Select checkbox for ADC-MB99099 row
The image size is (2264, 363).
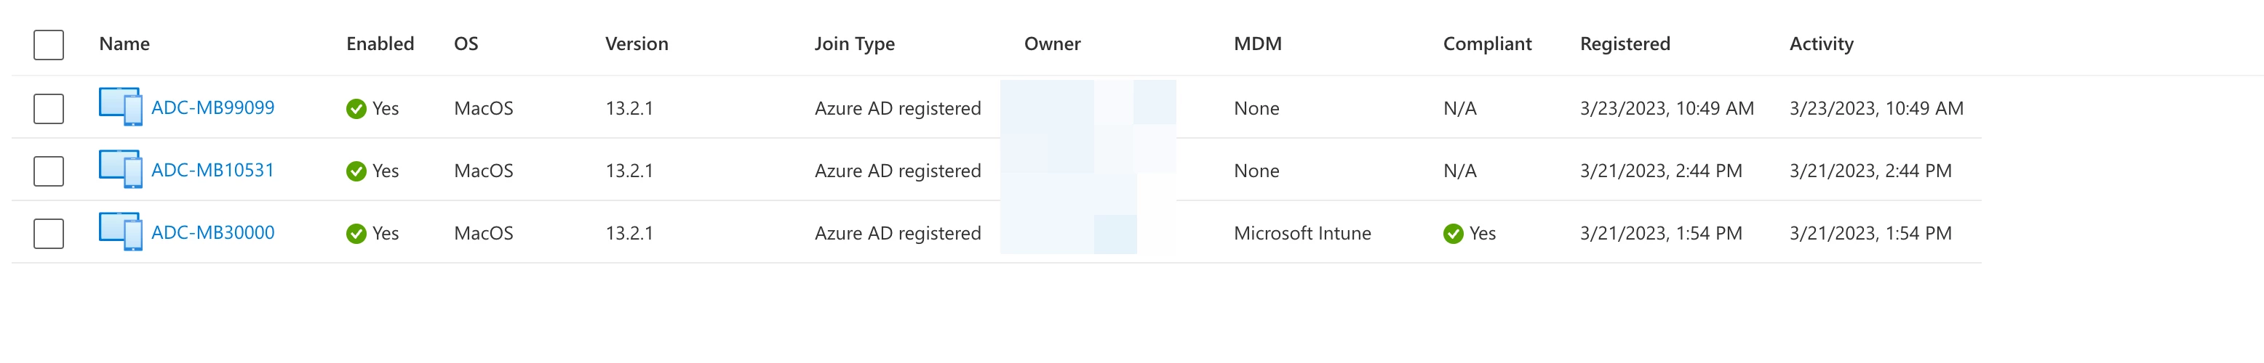[48, 109]
